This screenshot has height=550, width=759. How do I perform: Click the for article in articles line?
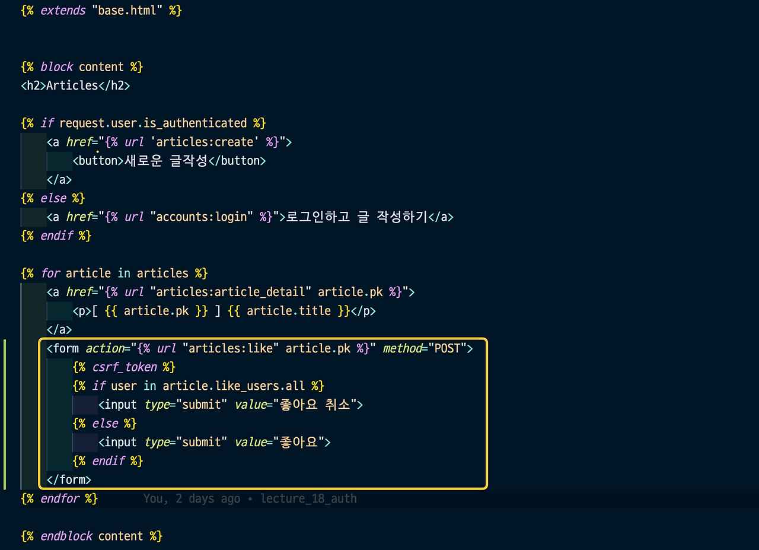click(114, 274)
